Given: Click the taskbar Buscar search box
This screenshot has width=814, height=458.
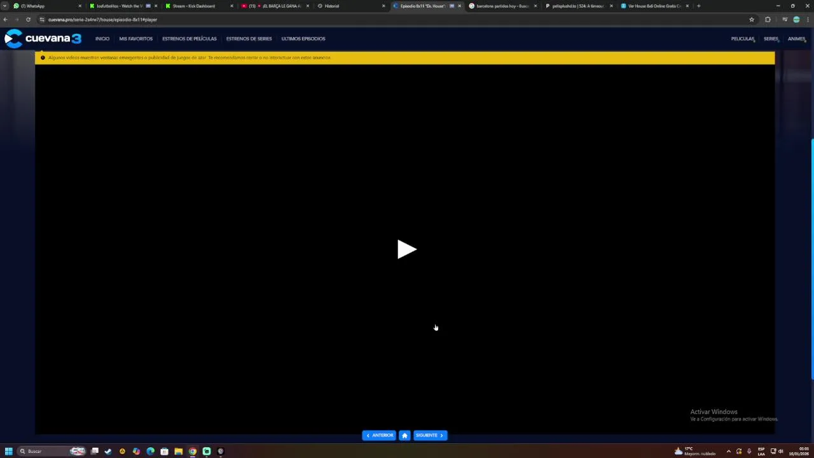Looking at the screenshot, I should point(52,451).
